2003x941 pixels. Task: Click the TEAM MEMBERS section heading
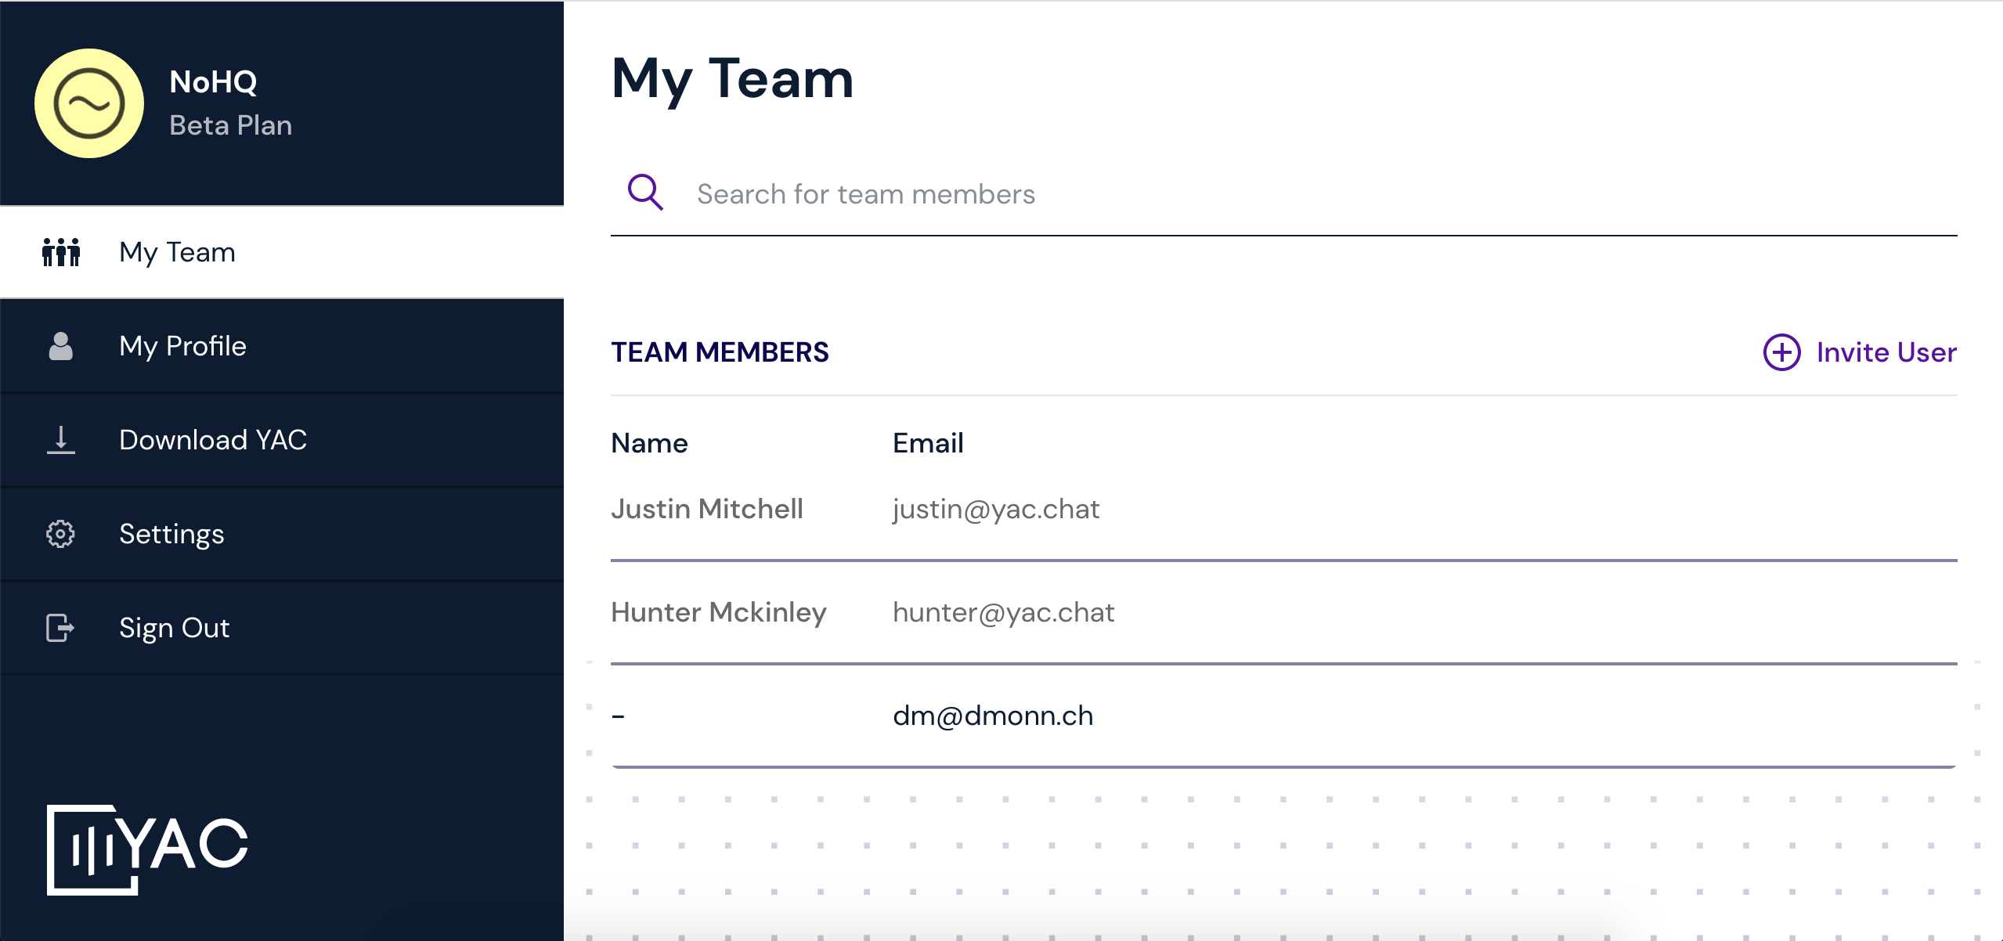coord(720,352)
